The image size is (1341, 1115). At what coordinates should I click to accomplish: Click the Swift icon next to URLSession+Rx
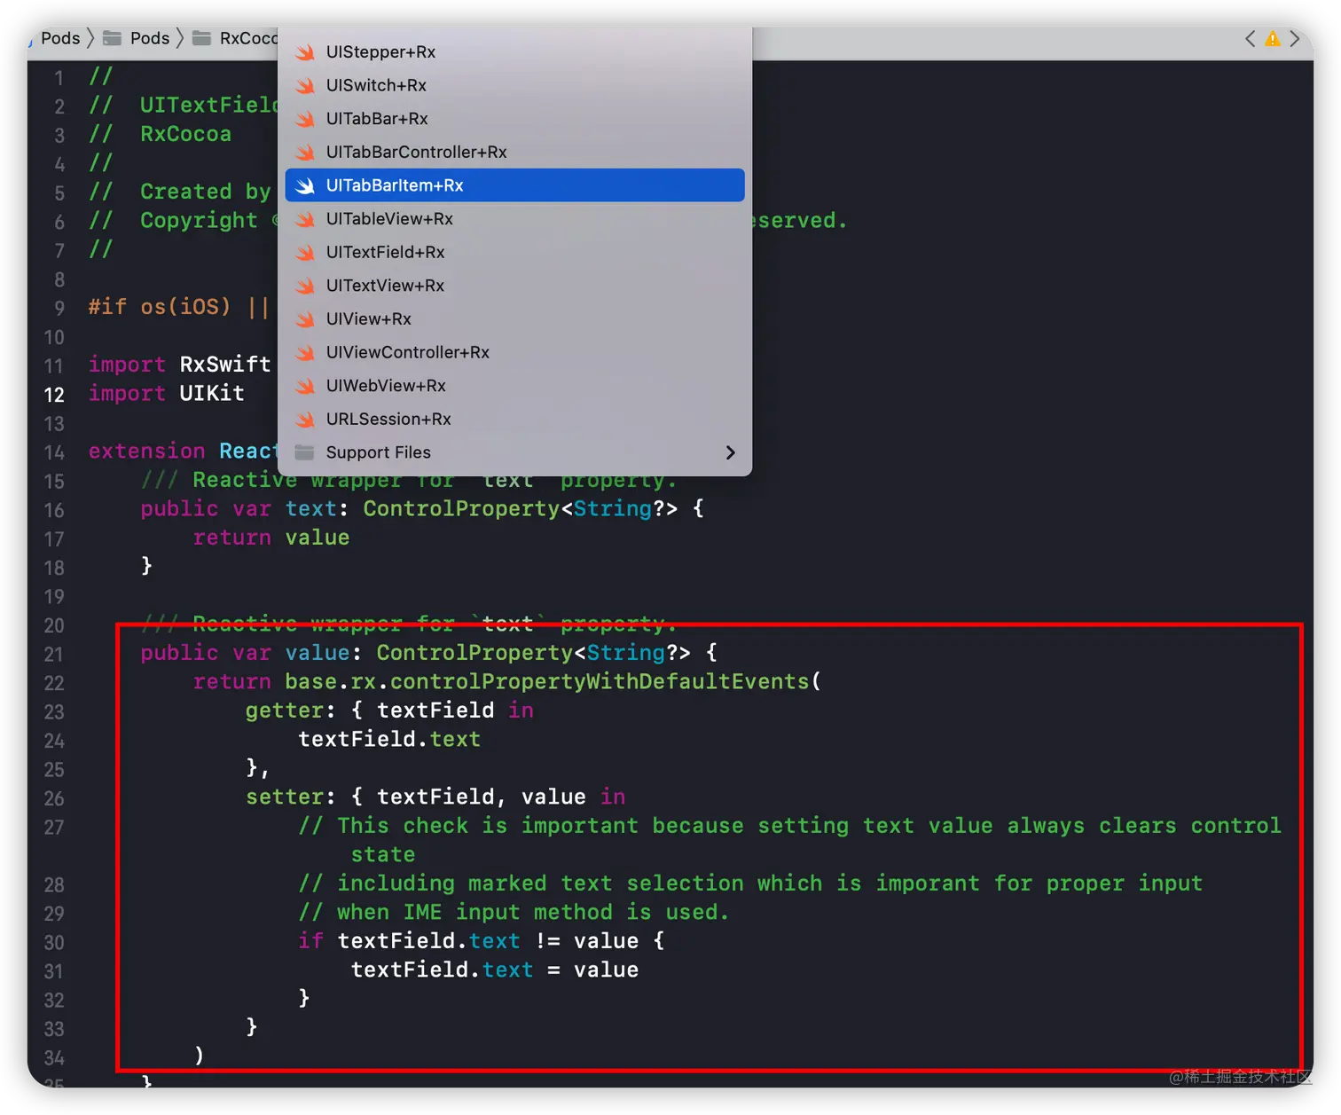[305, 420]
